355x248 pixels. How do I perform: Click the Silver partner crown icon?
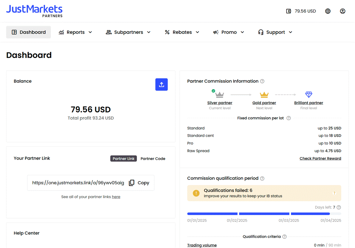219,94
